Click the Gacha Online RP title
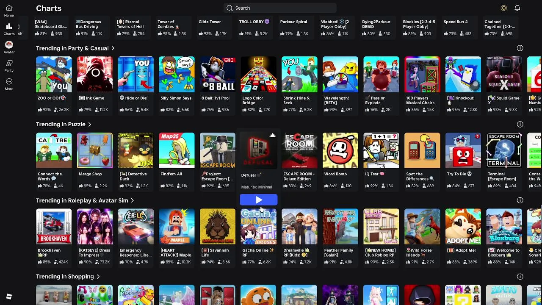 click(x=258, y=252)
